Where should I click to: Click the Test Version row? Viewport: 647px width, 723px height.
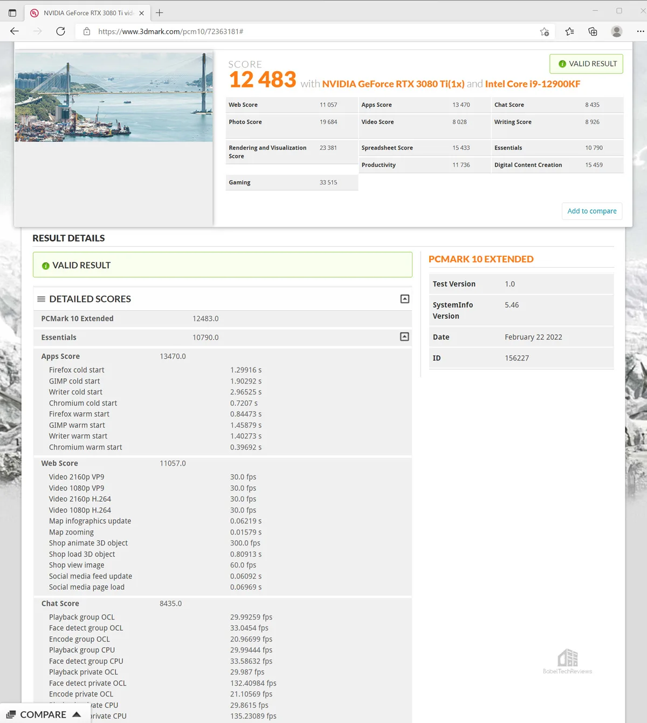click(x=521, y=284)
